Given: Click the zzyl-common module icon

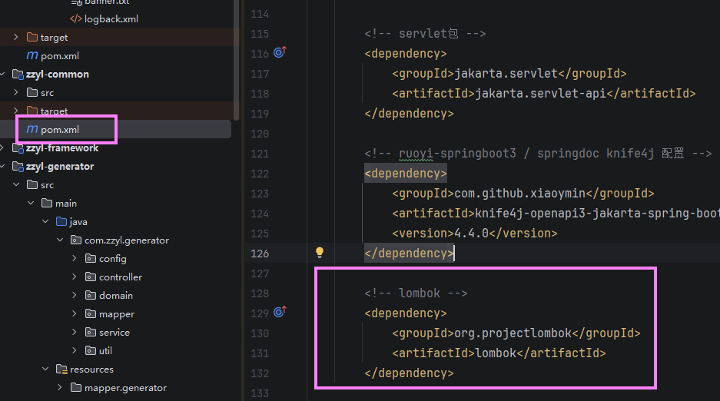Looking at the screenshot, I should [x=18, y=75].
